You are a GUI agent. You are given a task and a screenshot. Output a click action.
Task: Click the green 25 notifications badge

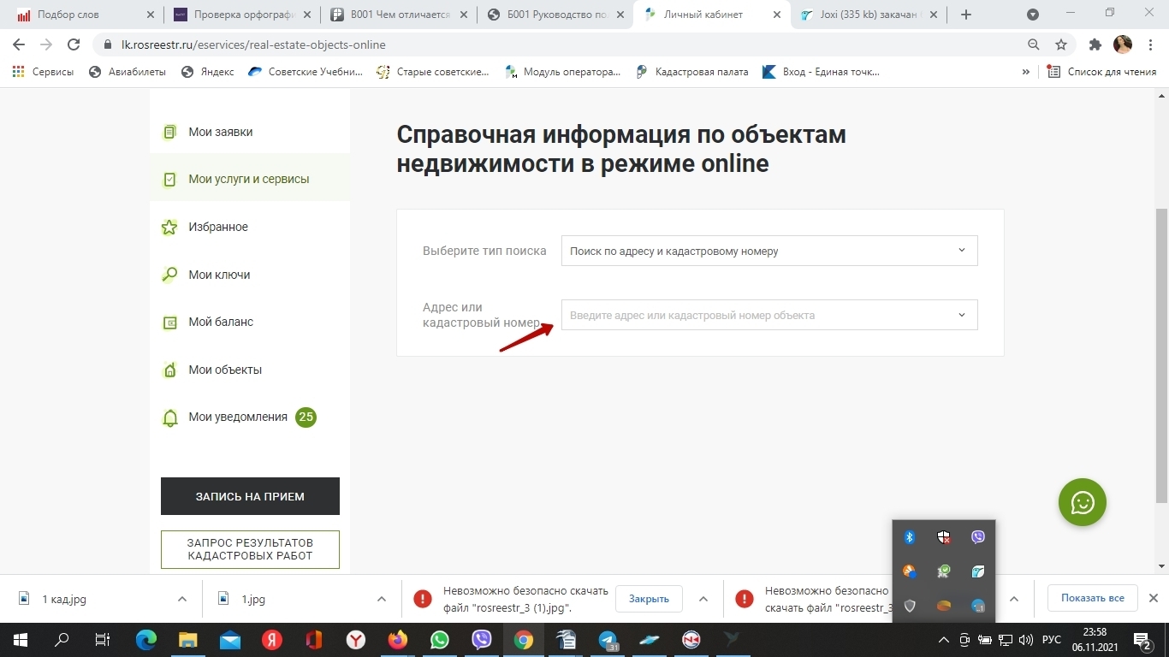click(x=306, y=417)
